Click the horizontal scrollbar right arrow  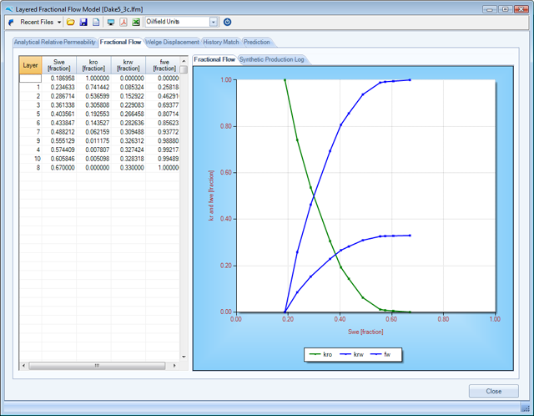(x=174, y=366)
